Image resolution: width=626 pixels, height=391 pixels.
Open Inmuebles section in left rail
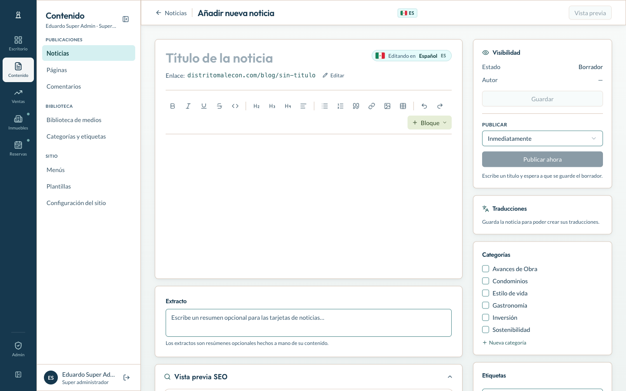(x=18, y=123)
